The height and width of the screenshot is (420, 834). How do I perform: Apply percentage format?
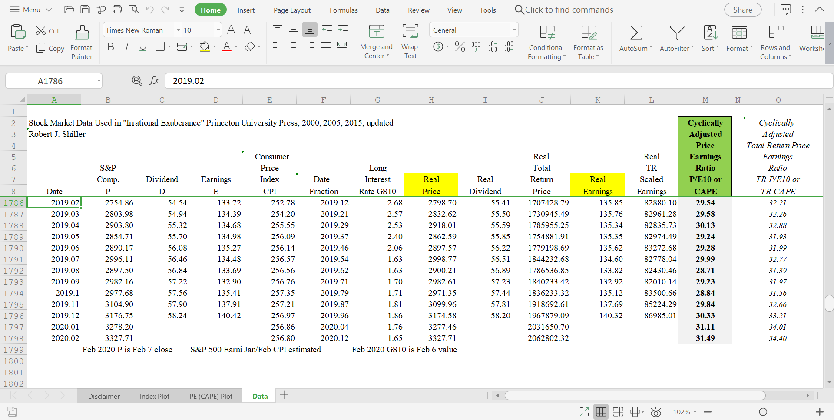(x=460, y=46)
